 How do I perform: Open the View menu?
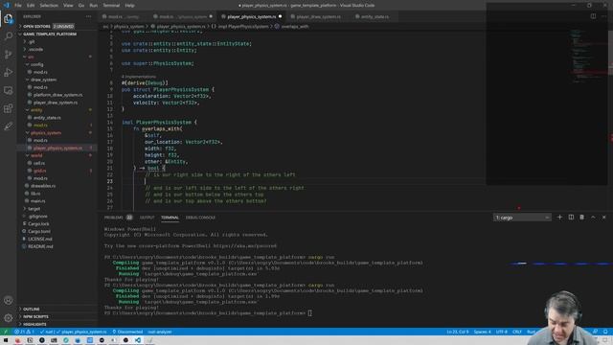(x=68, y=6)
